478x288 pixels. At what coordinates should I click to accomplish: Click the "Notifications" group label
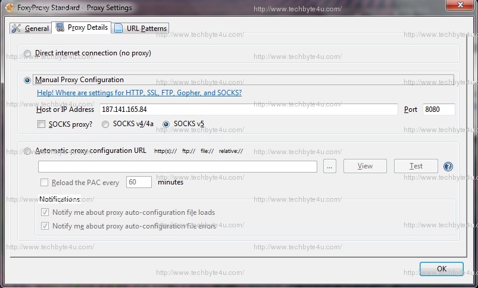pyautogui.click(x=60, y=199)
